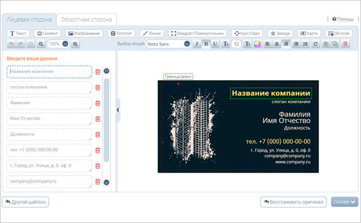Click the Фамилия input field

(49, 103)
